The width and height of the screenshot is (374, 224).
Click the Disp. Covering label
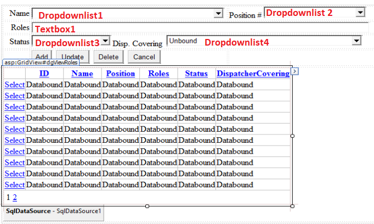click(x=138, y=44)
